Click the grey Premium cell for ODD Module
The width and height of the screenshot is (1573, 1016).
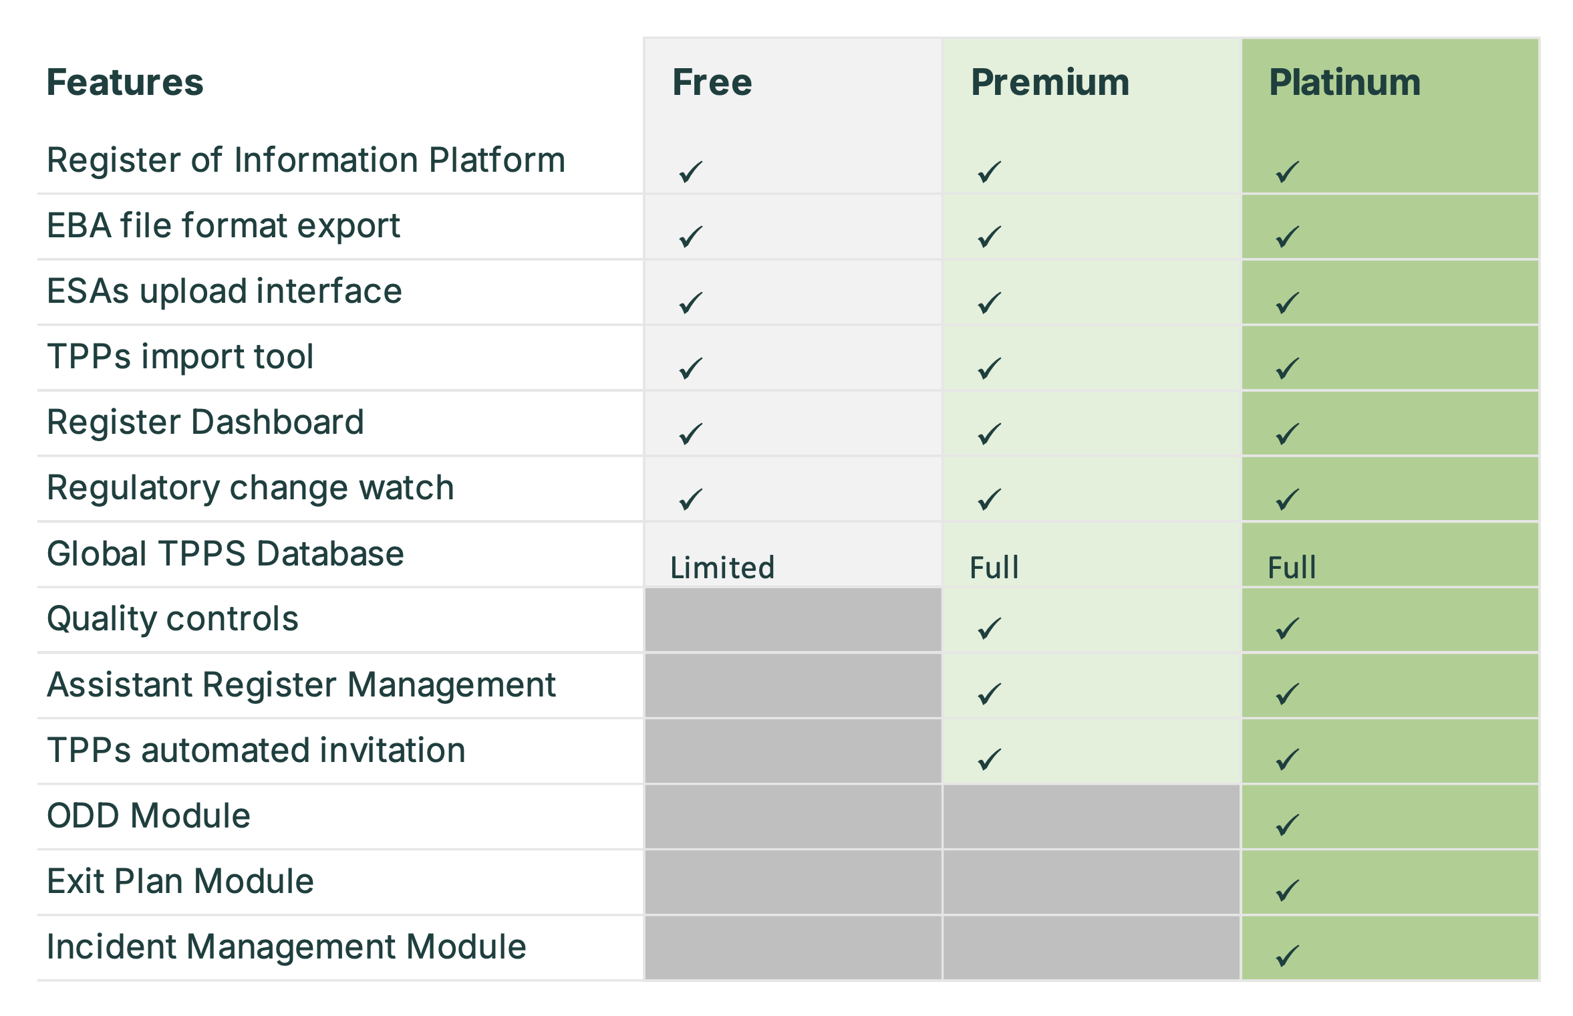click(1091, 817)
